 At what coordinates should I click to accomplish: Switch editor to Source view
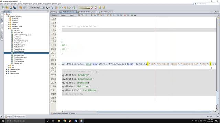tap(54, 15)
